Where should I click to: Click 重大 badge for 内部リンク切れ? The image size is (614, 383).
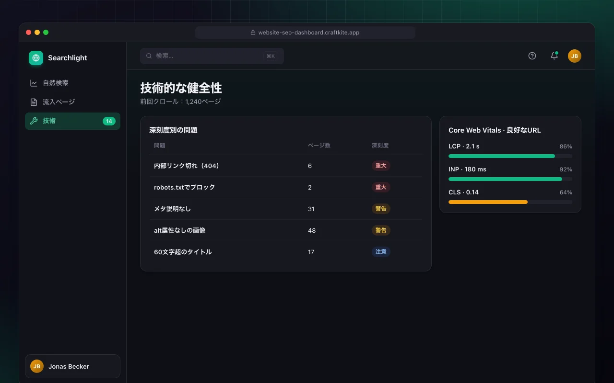(x=381, y=166)
